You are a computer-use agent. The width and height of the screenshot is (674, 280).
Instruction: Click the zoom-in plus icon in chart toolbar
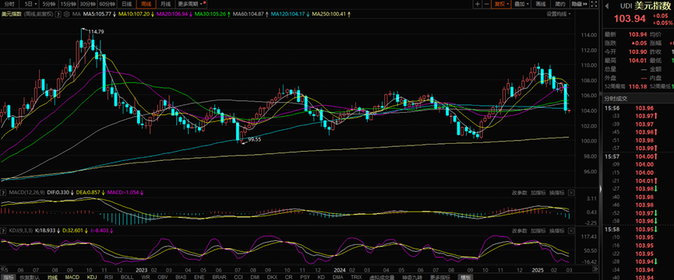click(x=477, y=4)
